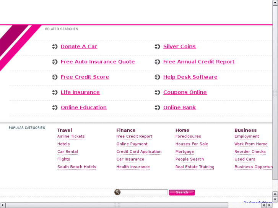Click the arrow icon beside Donate A Car
The width and height of the screenshot is (278, 208).
click(55, 47)
